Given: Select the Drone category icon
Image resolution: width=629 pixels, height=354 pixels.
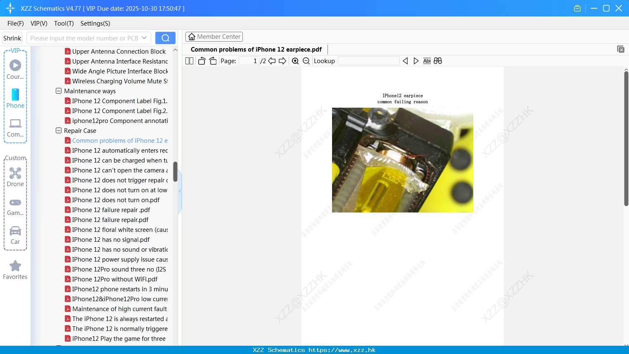Looking at the screenshot, I should pyautogui.click(x=15, y=177).
